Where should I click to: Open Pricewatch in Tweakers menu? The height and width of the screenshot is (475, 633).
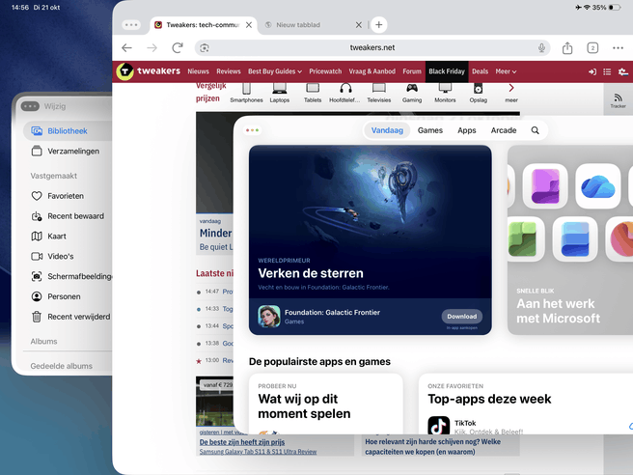pyautogui.click(x=325, y=71)
